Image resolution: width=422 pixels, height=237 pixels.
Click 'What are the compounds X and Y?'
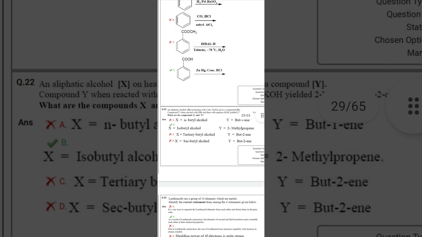coord(185,115)
